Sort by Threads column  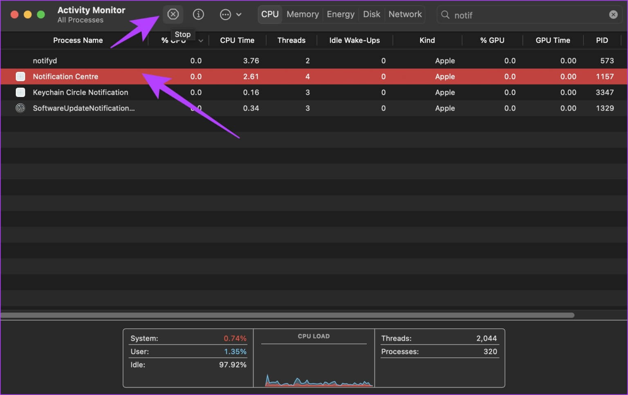291,40
